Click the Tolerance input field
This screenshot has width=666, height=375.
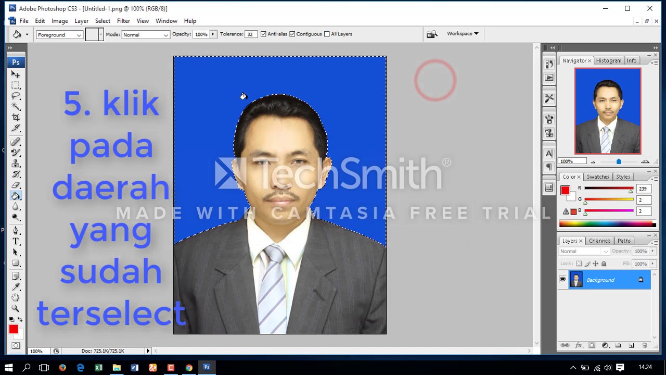coord(251,34)
